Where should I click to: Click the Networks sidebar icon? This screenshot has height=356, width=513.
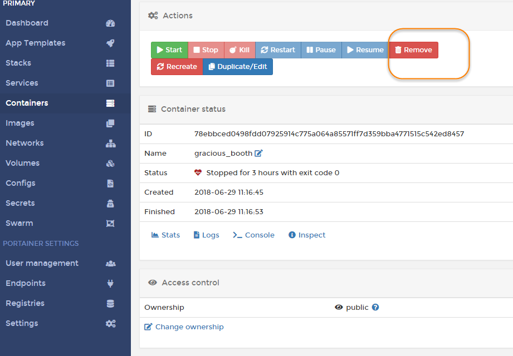pyautogui.click(x=110, y=143)
